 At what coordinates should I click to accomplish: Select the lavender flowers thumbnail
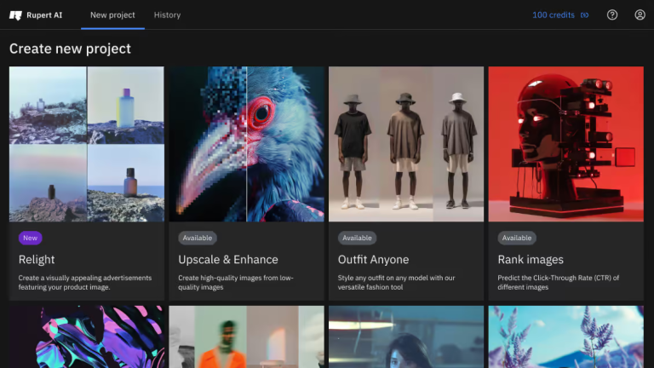[565, 337]
